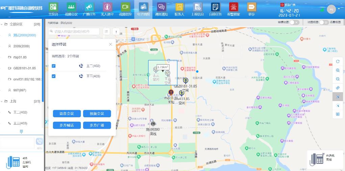
Task: Select the fence area tool
Action: click(338, 114)
